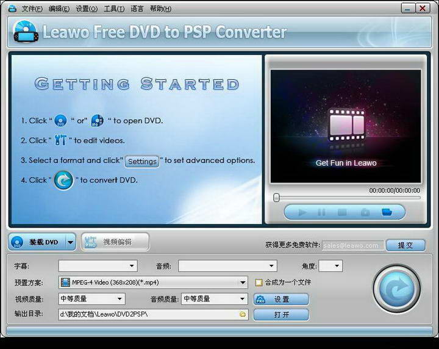This screenshot has width=439, height=349.
Task: Open the 语言 language menu
Action: click(x=137, y=9)
